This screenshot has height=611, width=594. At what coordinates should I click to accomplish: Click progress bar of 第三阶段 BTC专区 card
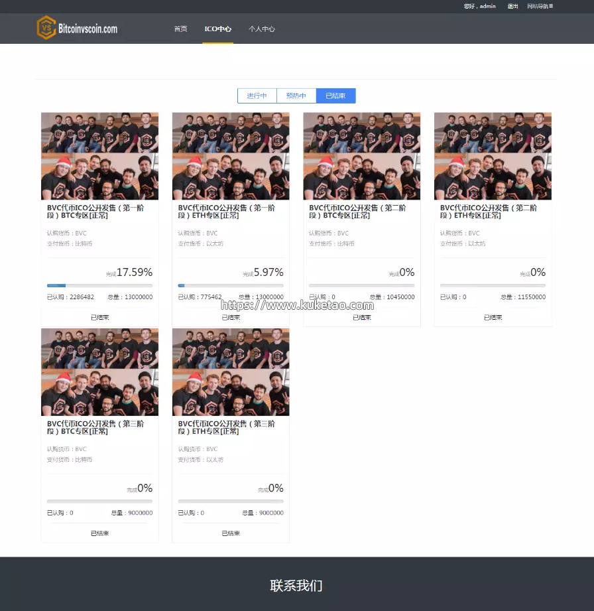99,502
